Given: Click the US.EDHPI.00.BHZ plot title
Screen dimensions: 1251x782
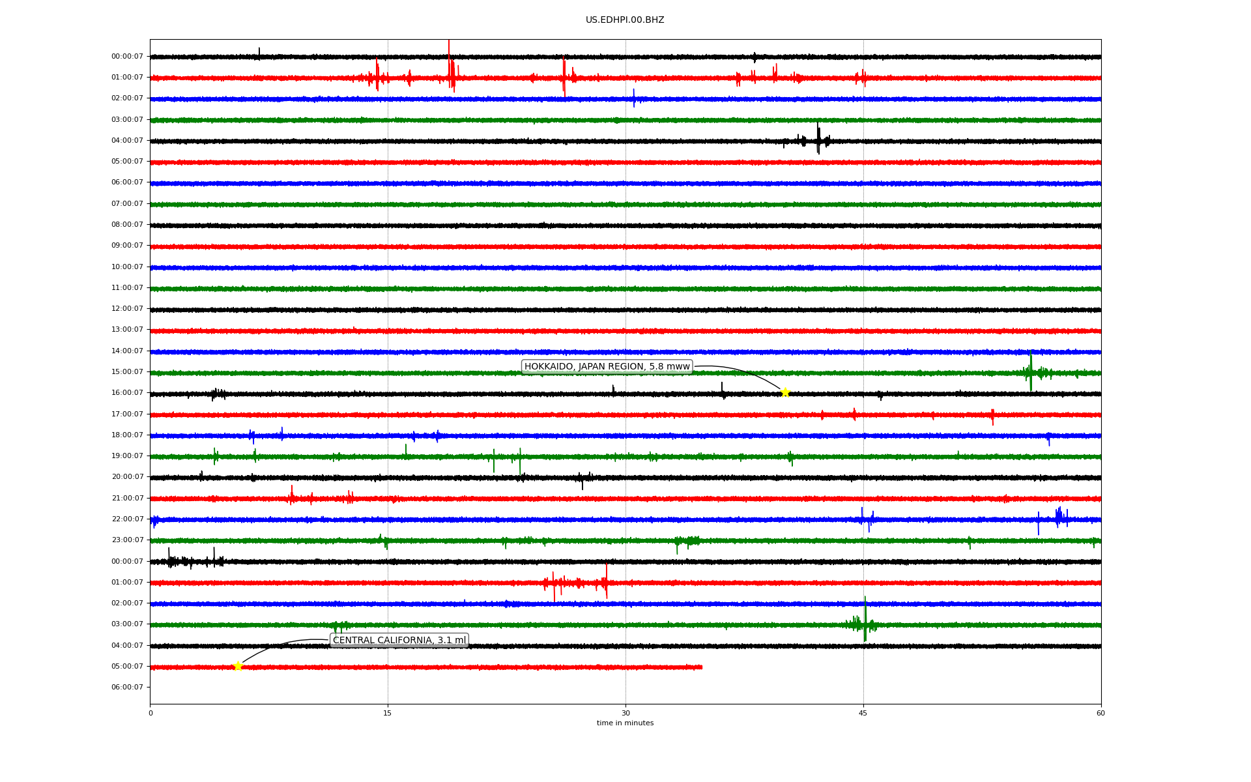Looking at the screenshot, I should click(x=625, y=20).
